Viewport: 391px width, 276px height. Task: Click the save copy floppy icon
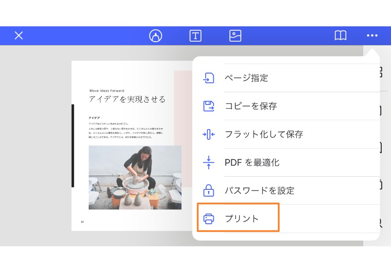pos(209,106)
